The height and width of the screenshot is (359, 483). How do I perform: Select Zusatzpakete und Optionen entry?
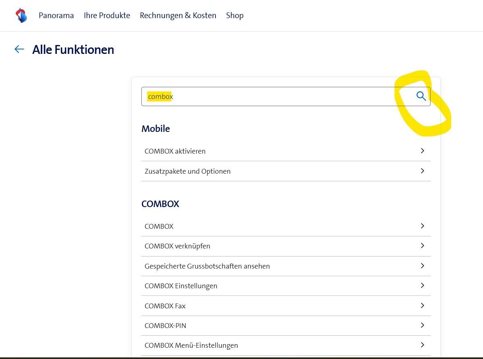click(188, 171)
